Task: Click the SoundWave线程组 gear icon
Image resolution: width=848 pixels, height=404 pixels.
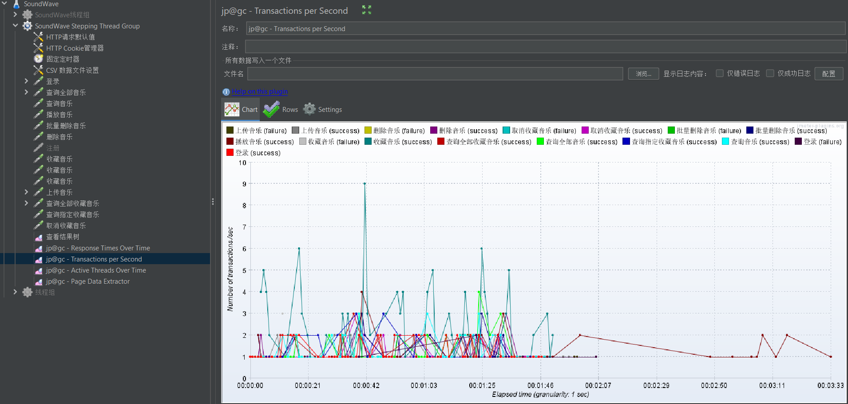Action: [28, 15]
